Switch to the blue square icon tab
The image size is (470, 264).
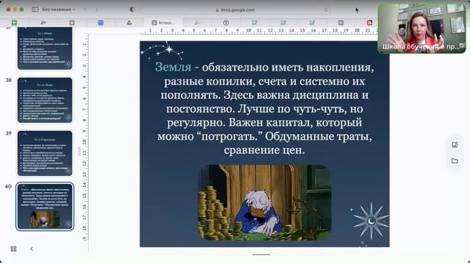(x=101, y=23)
